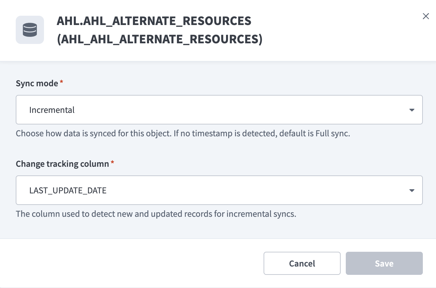Image resolution: width=436 pixels, height=288 pixels.
Task: Click the Cancel button
Action: (x=302, y=263)
